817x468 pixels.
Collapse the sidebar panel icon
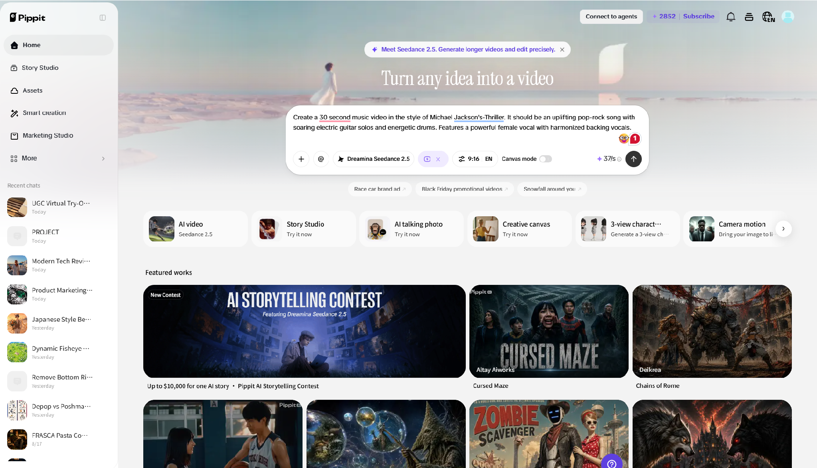point(103,18)
